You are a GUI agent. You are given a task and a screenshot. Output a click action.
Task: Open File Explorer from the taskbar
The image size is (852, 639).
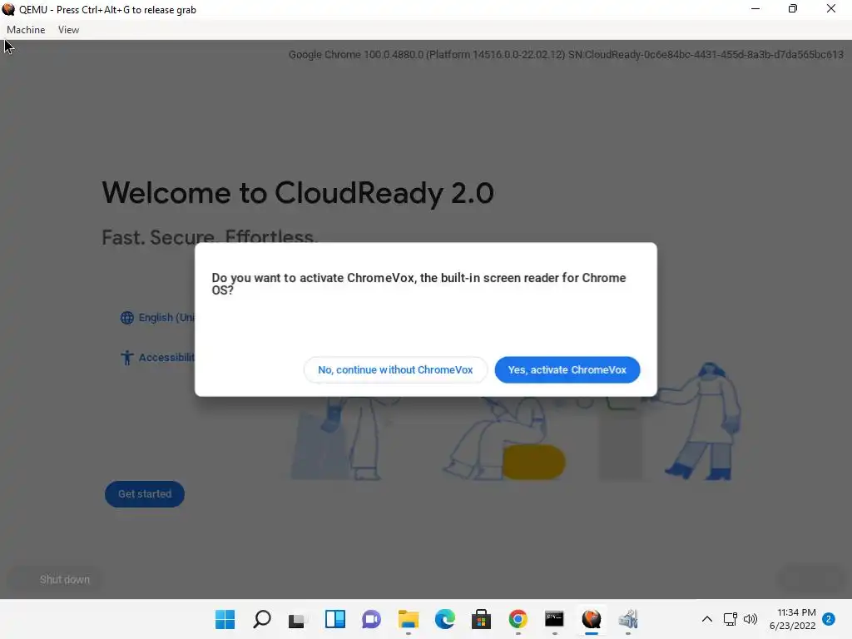[x=408, y=619]
